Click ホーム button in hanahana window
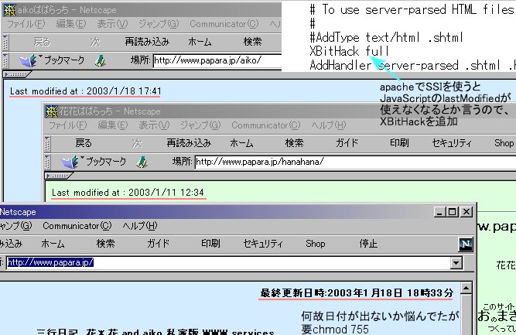This screenshot has width=516, height=335. point(241,143)
